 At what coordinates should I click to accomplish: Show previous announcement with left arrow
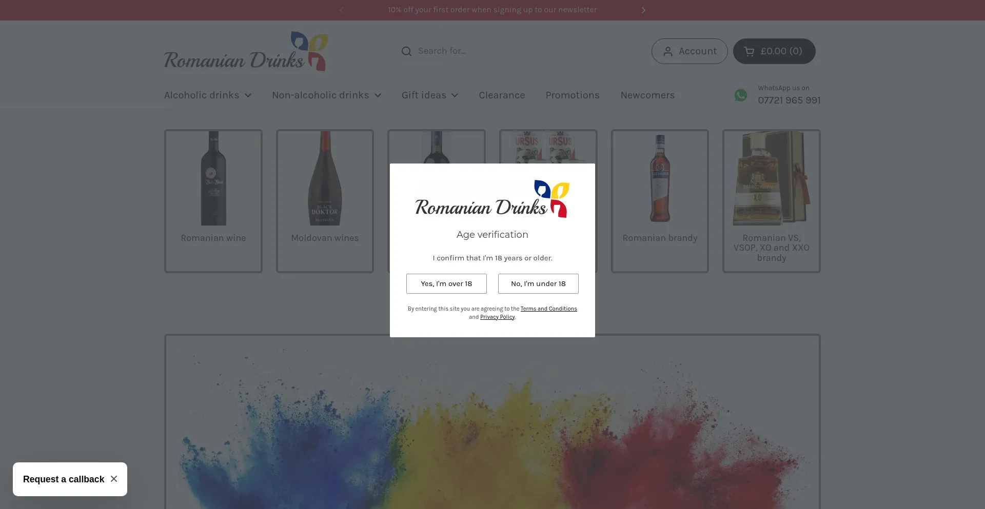coord(341,10)
